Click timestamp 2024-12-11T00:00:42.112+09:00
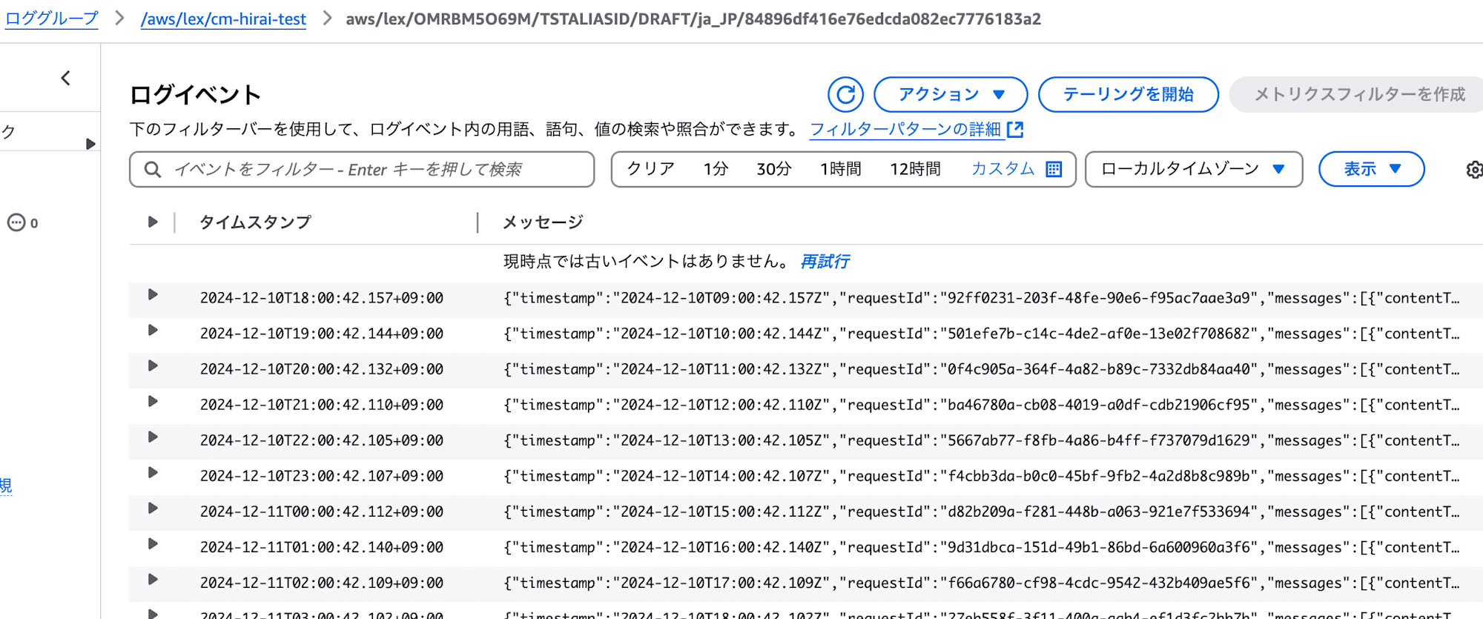The height and width of the screenshot is (619, 1483). point(322,512)
